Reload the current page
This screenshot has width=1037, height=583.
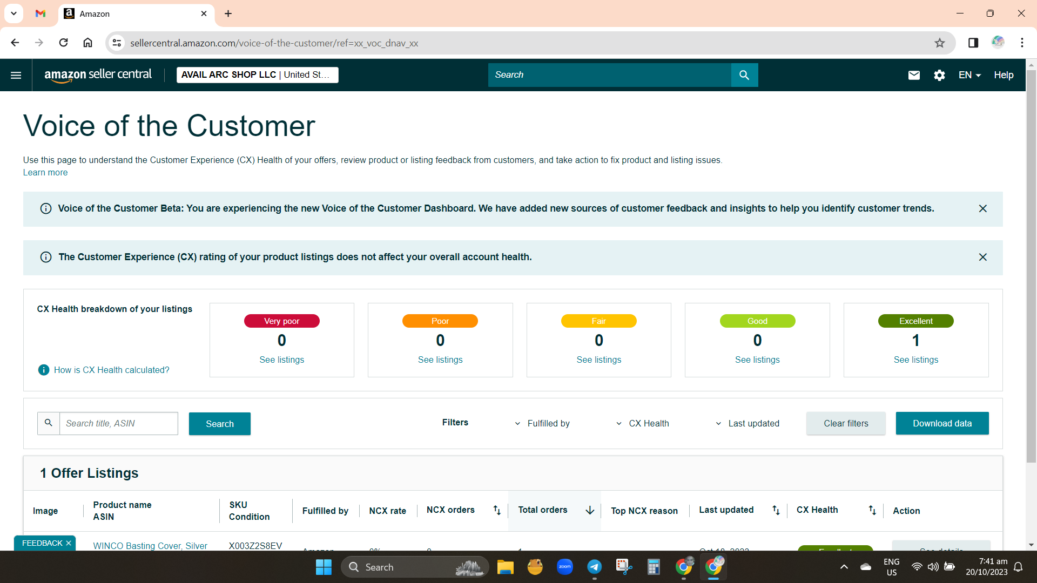[63, 43]
